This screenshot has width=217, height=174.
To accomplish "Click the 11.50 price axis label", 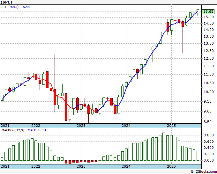I will click(209, 66).
